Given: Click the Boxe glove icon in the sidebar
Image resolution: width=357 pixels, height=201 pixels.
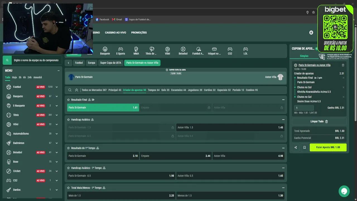Looking at the screenshot, I should (x=9, y=162).
